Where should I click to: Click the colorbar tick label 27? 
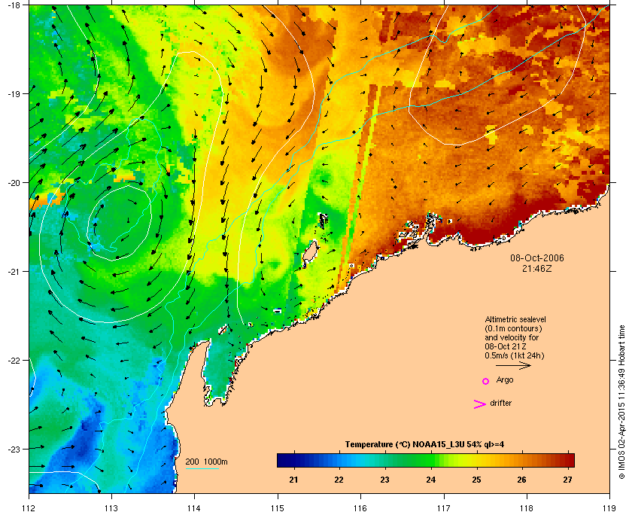tap(567, 480)
